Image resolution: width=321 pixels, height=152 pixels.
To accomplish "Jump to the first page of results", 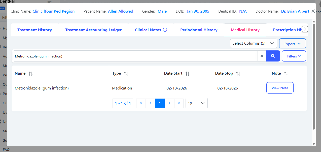I will pyautogui.click(x=141, y=103).
